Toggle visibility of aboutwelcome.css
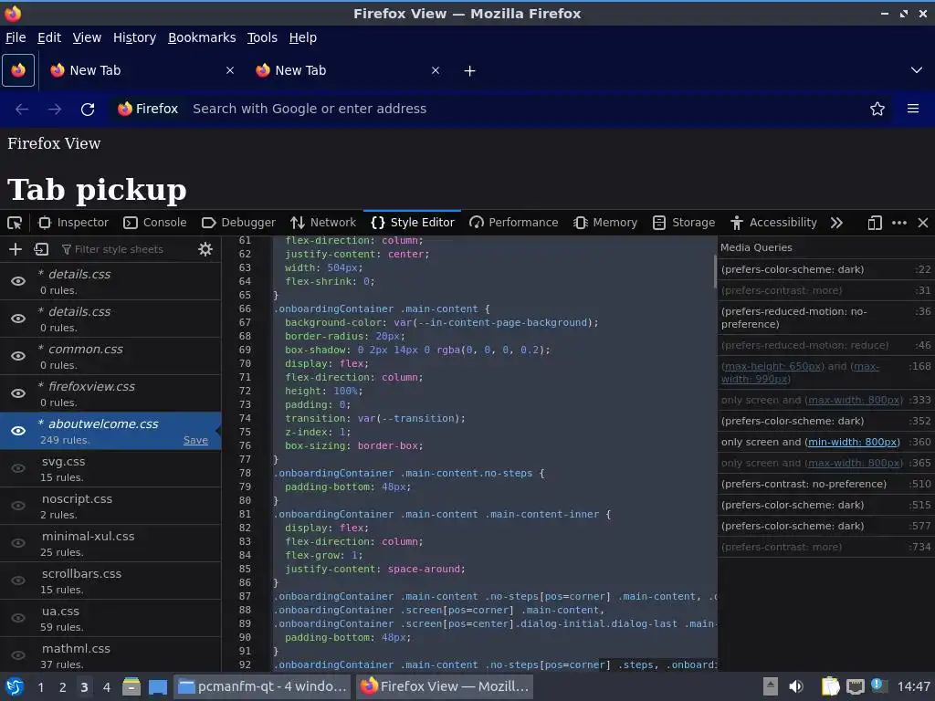935x701 pixels. pos(18,431)
